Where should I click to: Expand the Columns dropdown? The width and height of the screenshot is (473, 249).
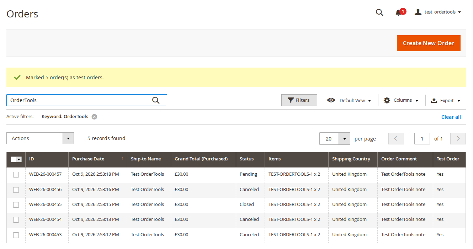tap(401, 100)
